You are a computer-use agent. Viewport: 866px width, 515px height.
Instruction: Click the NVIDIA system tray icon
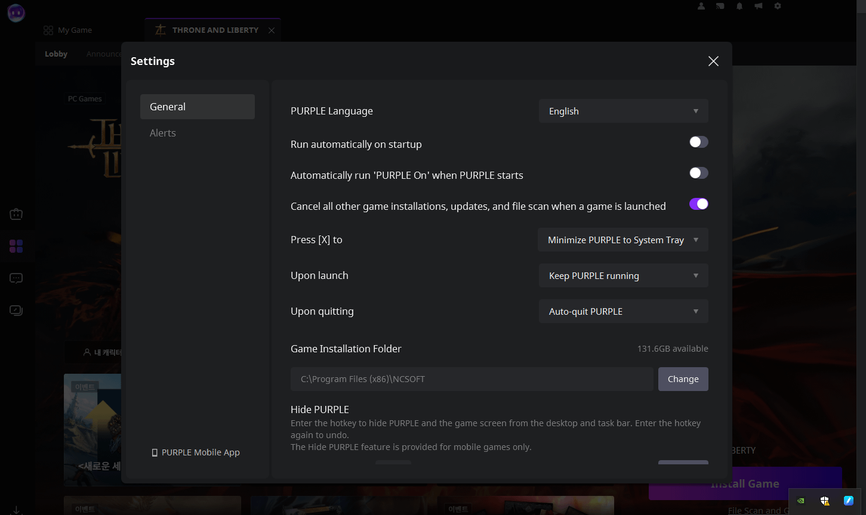tap(801, 501)
